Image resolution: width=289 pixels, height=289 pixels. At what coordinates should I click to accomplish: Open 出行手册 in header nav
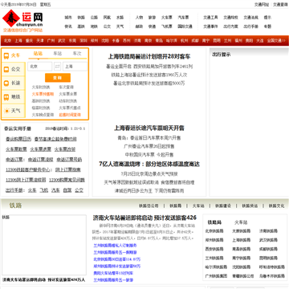250,26
